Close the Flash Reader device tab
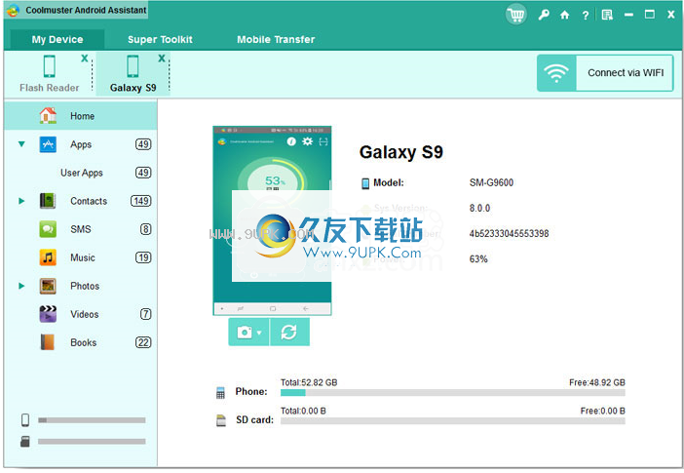The height and width of the screenshot is (473, 684). click(85, 59)
